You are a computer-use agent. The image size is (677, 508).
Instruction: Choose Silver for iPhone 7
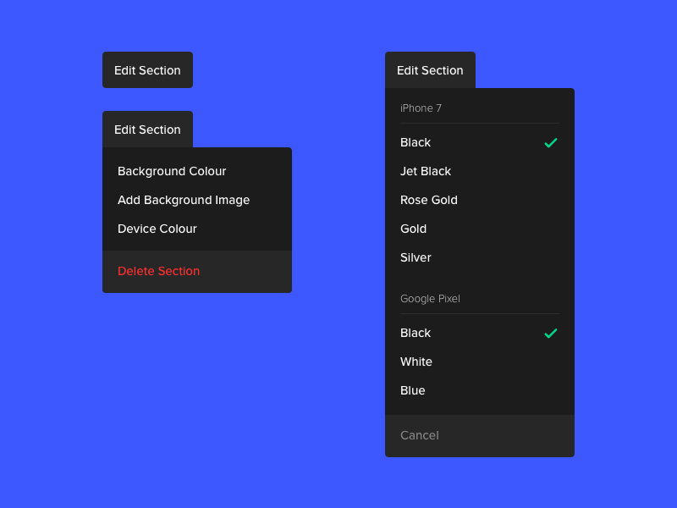416,257
